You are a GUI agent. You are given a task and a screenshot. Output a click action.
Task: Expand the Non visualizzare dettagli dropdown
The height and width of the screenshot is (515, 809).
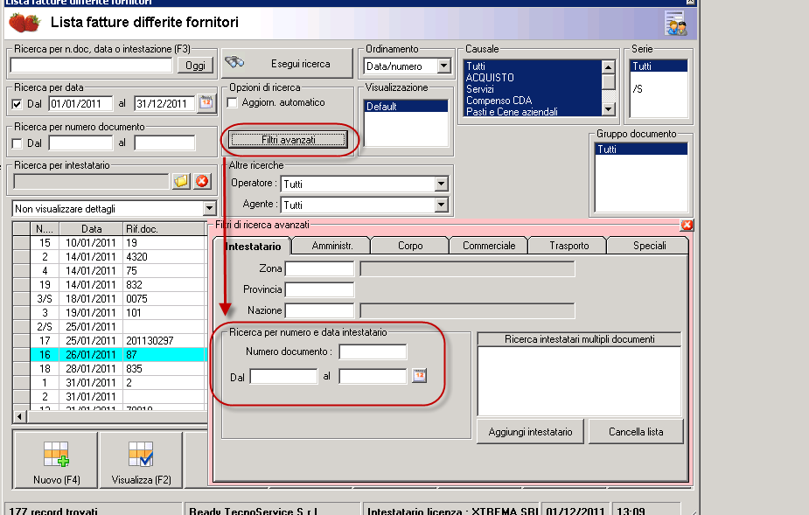coord(209,208)
